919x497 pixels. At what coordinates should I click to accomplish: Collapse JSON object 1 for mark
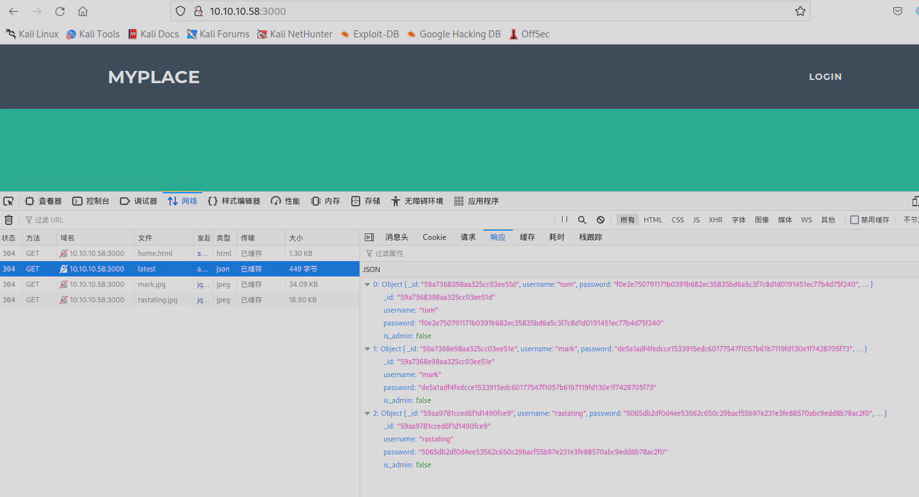point(367,349)
